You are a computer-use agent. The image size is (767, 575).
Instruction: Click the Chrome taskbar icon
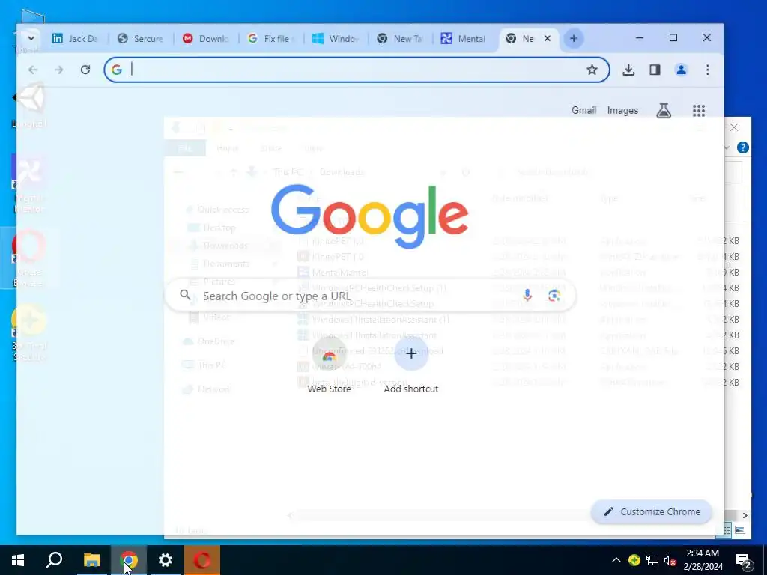[129, 560]
